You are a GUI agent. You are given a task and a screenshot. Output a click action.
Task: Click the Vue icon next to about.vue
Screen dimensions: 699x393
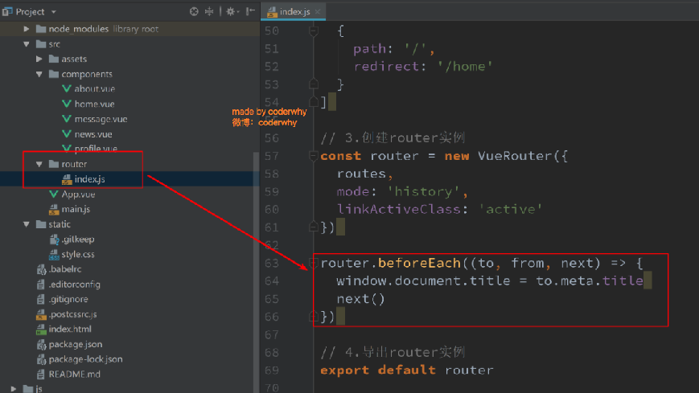pos(67,88)
